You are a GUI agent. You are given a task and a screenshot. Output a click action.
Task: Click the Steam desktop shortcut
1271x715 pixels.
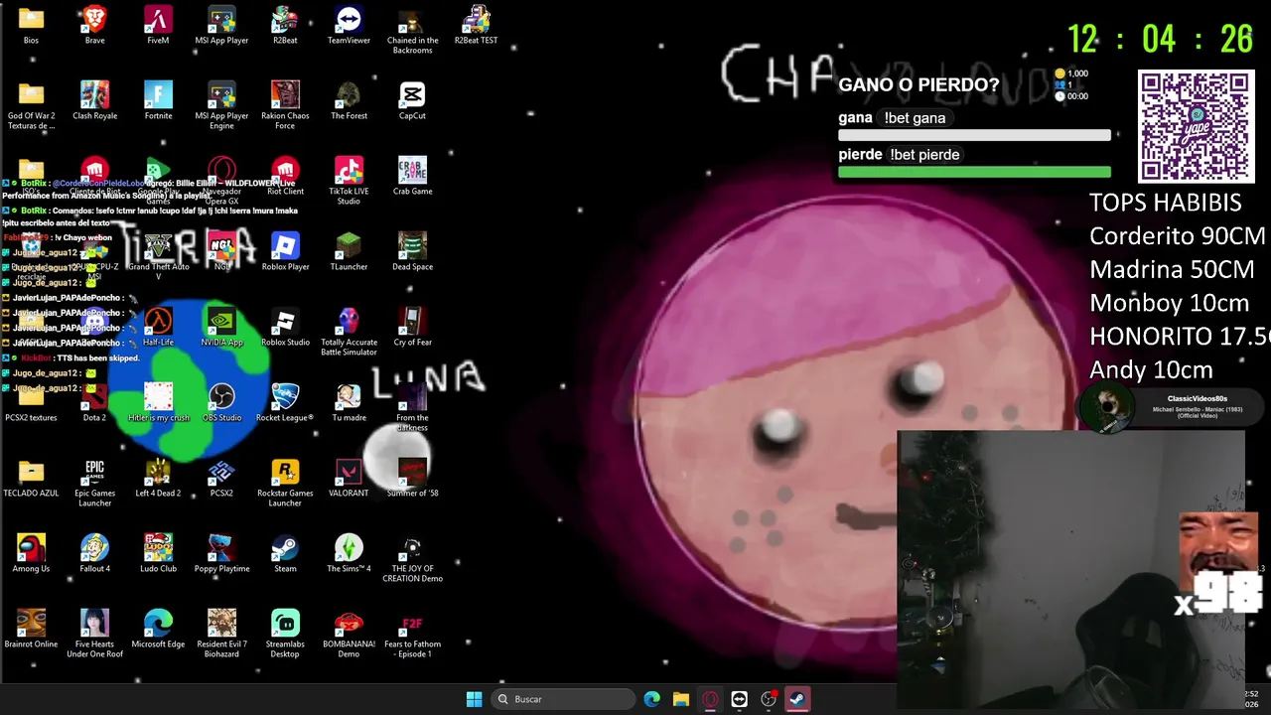pyautogui.click(x=285, y=554)
